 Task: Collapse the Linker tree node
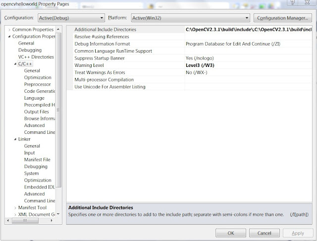click(15, 139)
